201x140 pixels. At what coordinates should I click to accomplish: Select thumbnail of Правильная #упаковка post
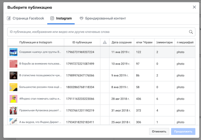[13, 110]
